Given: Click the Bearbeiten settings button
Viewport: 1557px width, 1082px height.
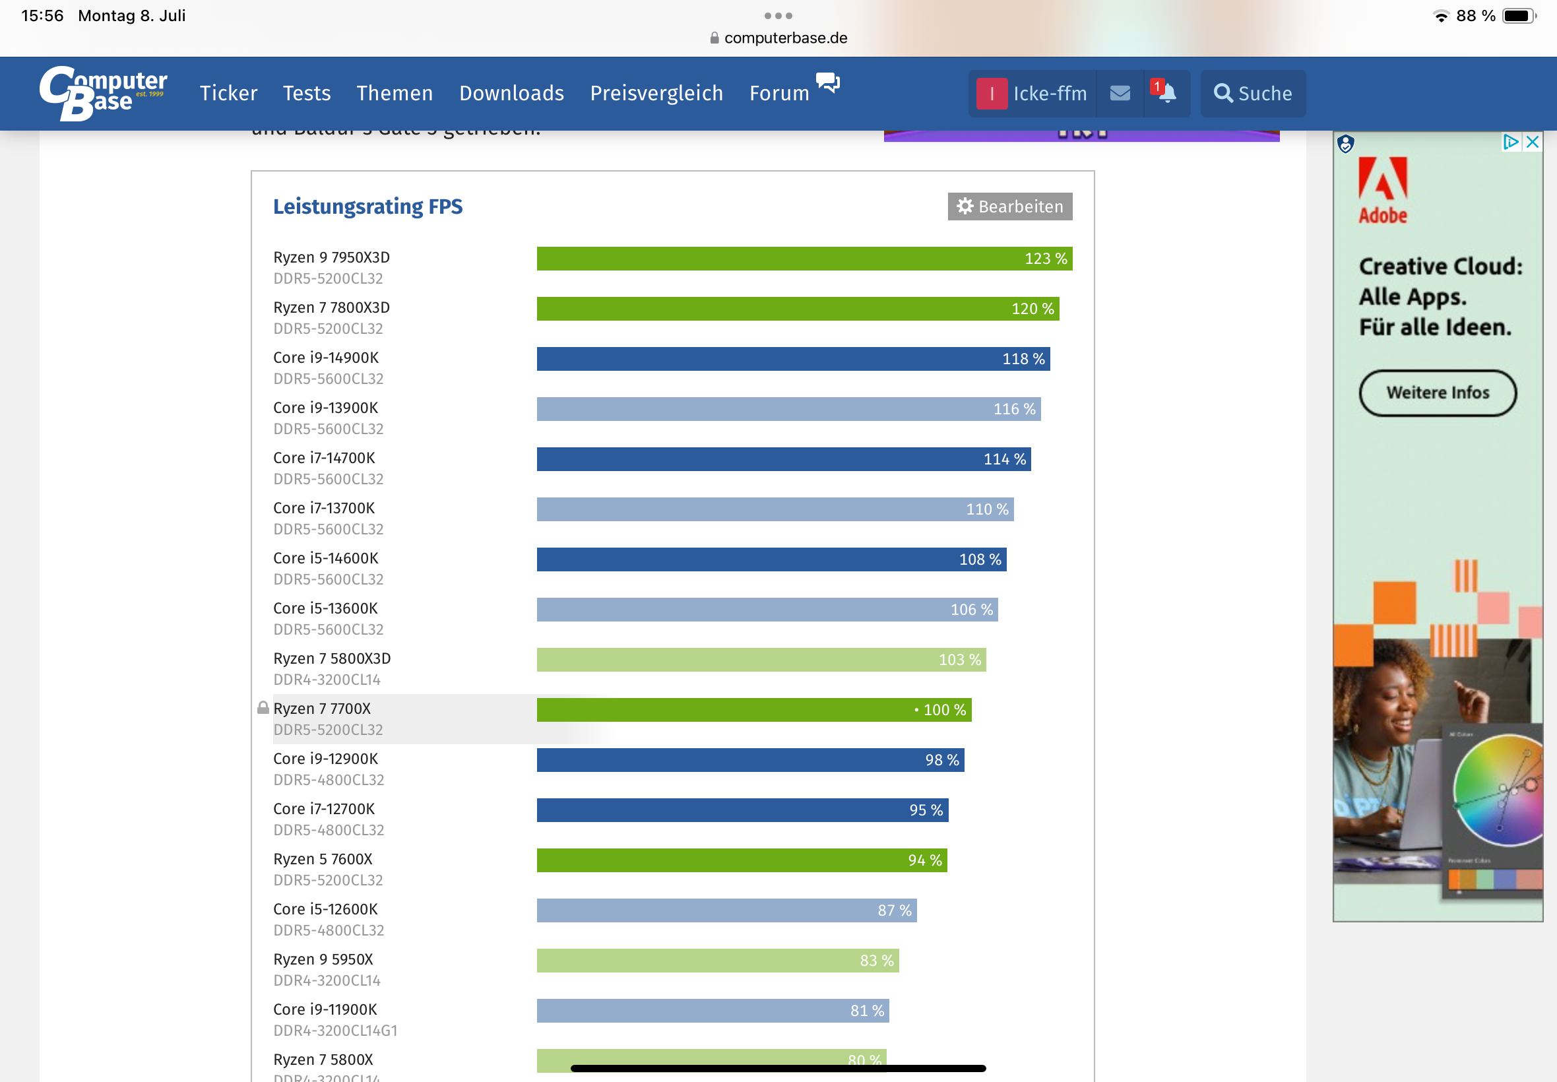Looking at the screenshot, I should tap(1009, 206).
